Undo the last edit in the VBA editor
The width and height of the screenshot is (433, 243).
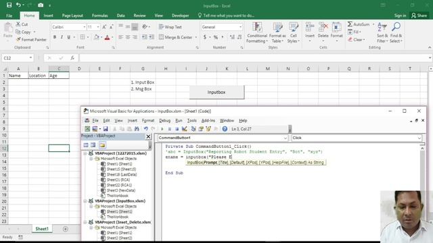[x=145, y=129]
